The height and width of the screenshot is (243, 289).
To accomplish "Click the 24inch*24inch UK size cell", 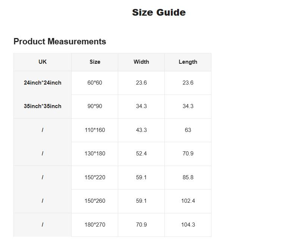I will click(x=43, y=83).
